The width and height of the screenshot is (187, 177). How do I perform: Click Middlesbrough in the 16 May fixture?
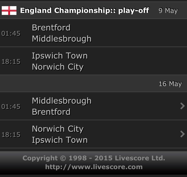[x=62, y=101]
